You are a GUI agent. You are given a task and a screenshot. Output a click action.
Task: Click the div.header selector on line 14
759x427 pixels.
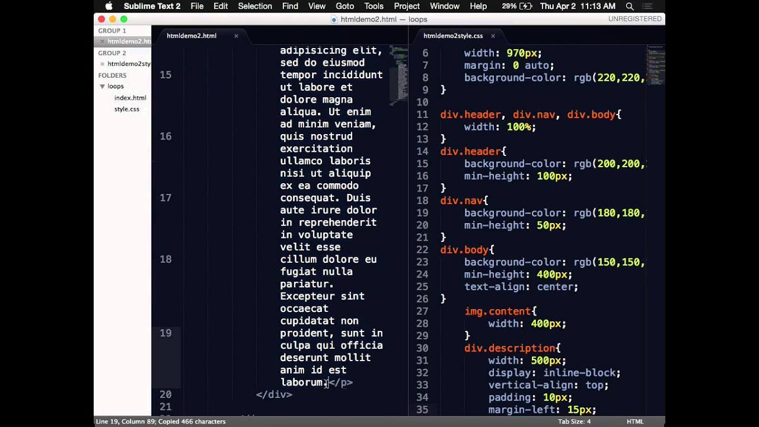tap(470, 151)
